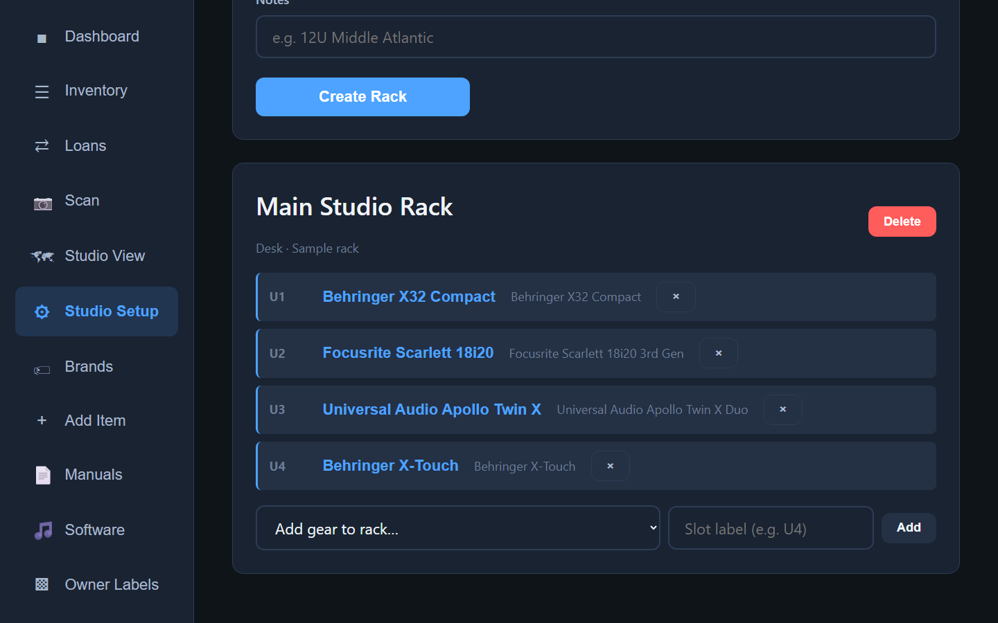Click the U3 slot label

point(277,410)
